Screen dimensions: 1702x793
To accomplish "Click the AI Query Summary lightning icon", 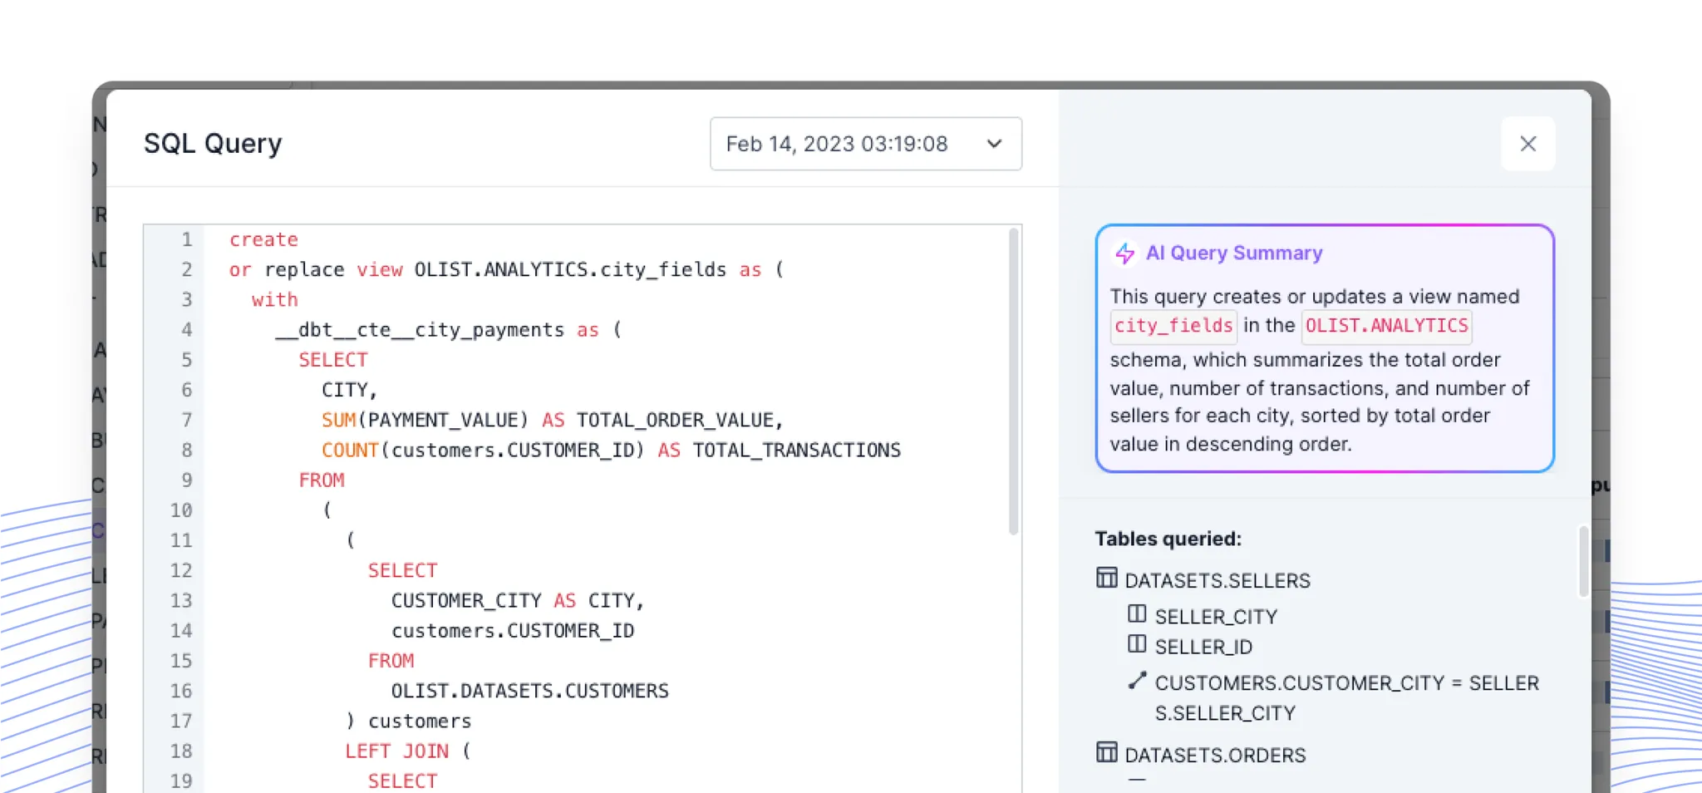I will [x=1124, y=254].
